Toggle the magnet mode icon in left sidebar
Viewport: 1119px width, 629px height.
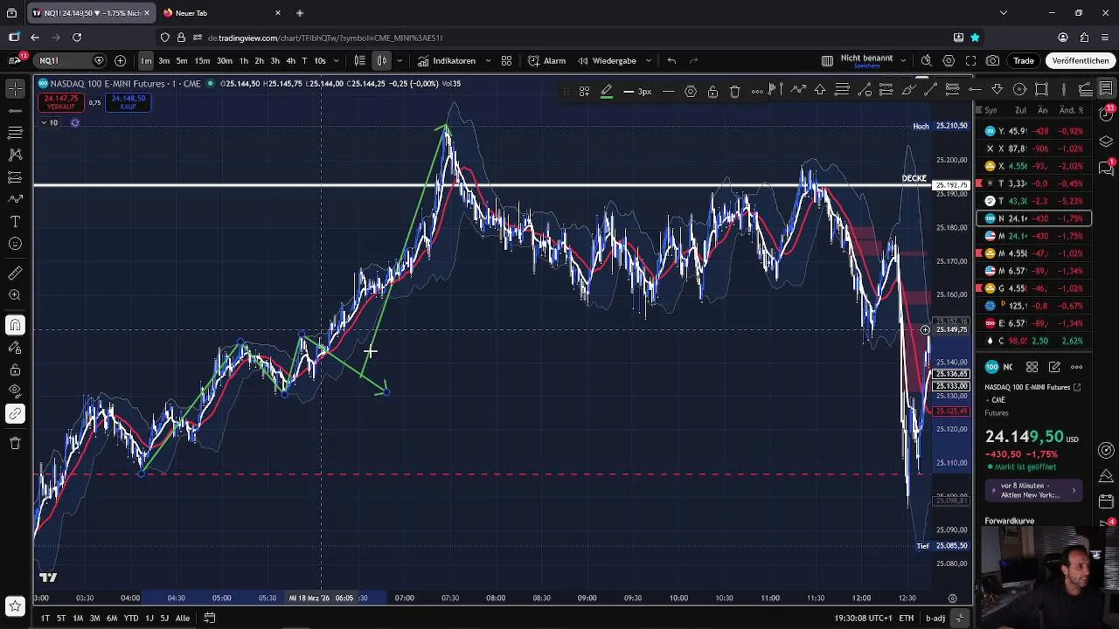point(15,325)
